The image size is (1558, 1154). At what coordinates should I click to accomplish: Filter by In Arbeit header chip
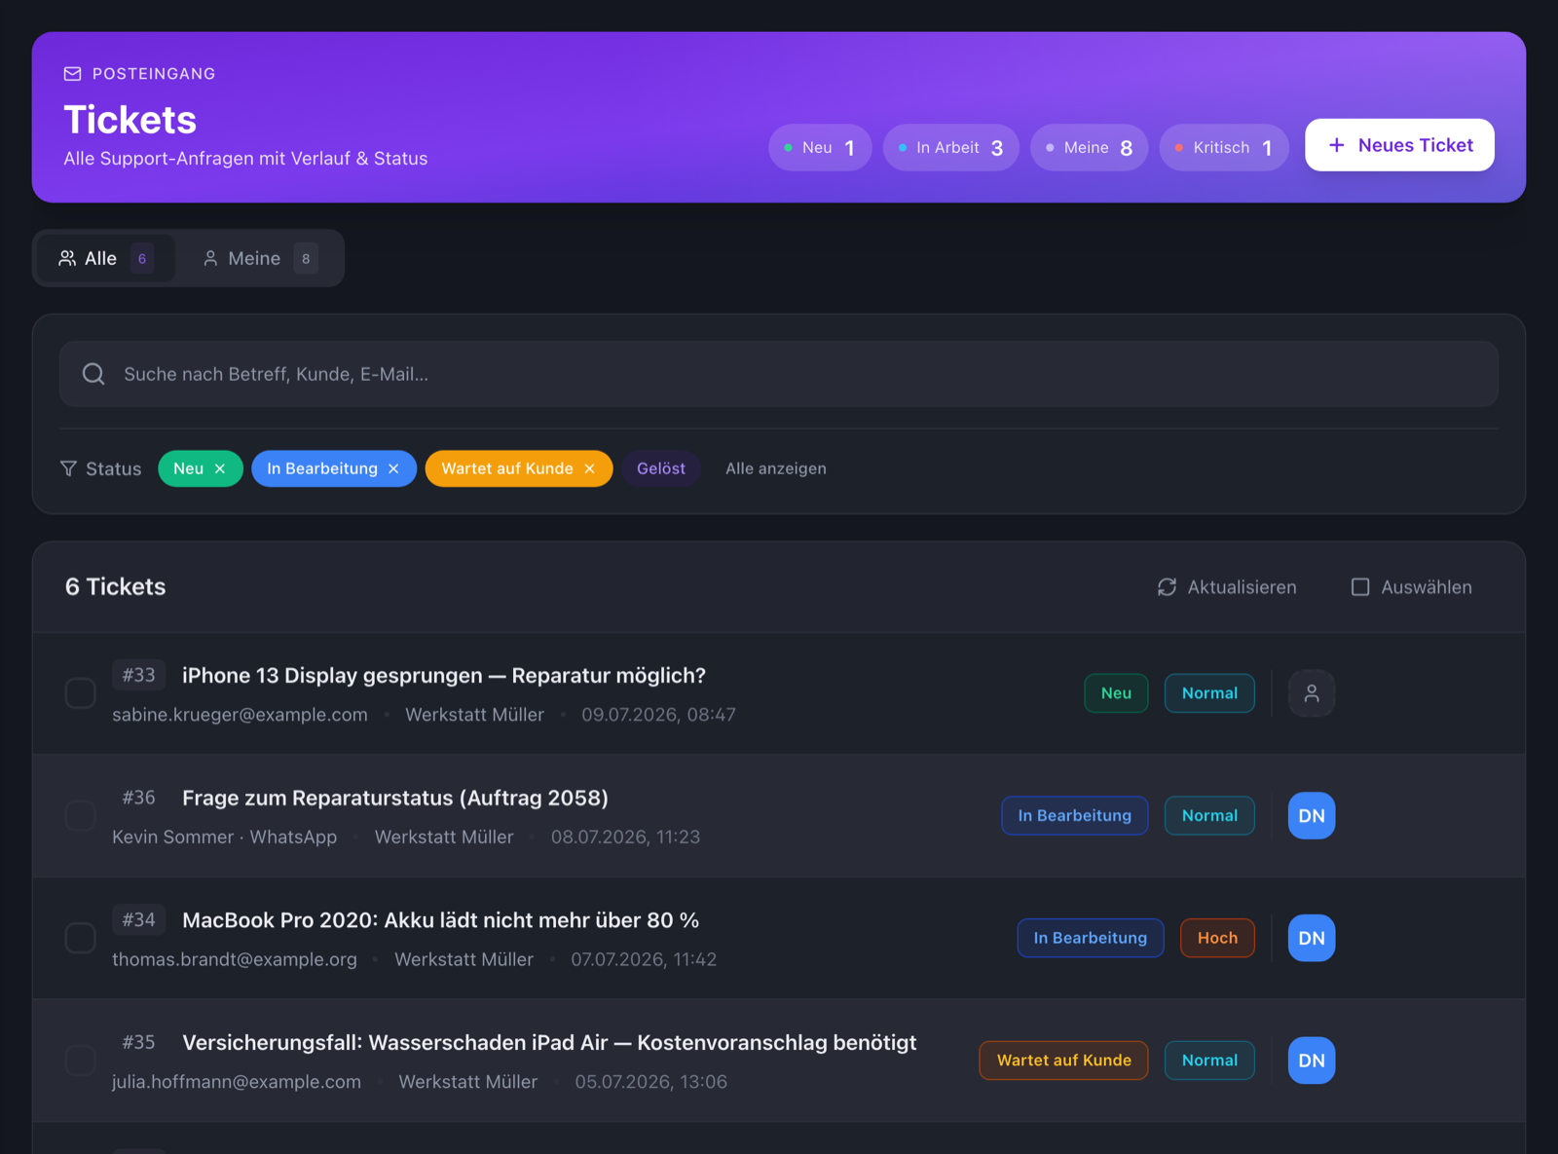(x=950, y=148)
